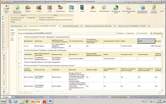
Task: Expand the Данные состояний сотрудников register
Action: tap(19, 63)
